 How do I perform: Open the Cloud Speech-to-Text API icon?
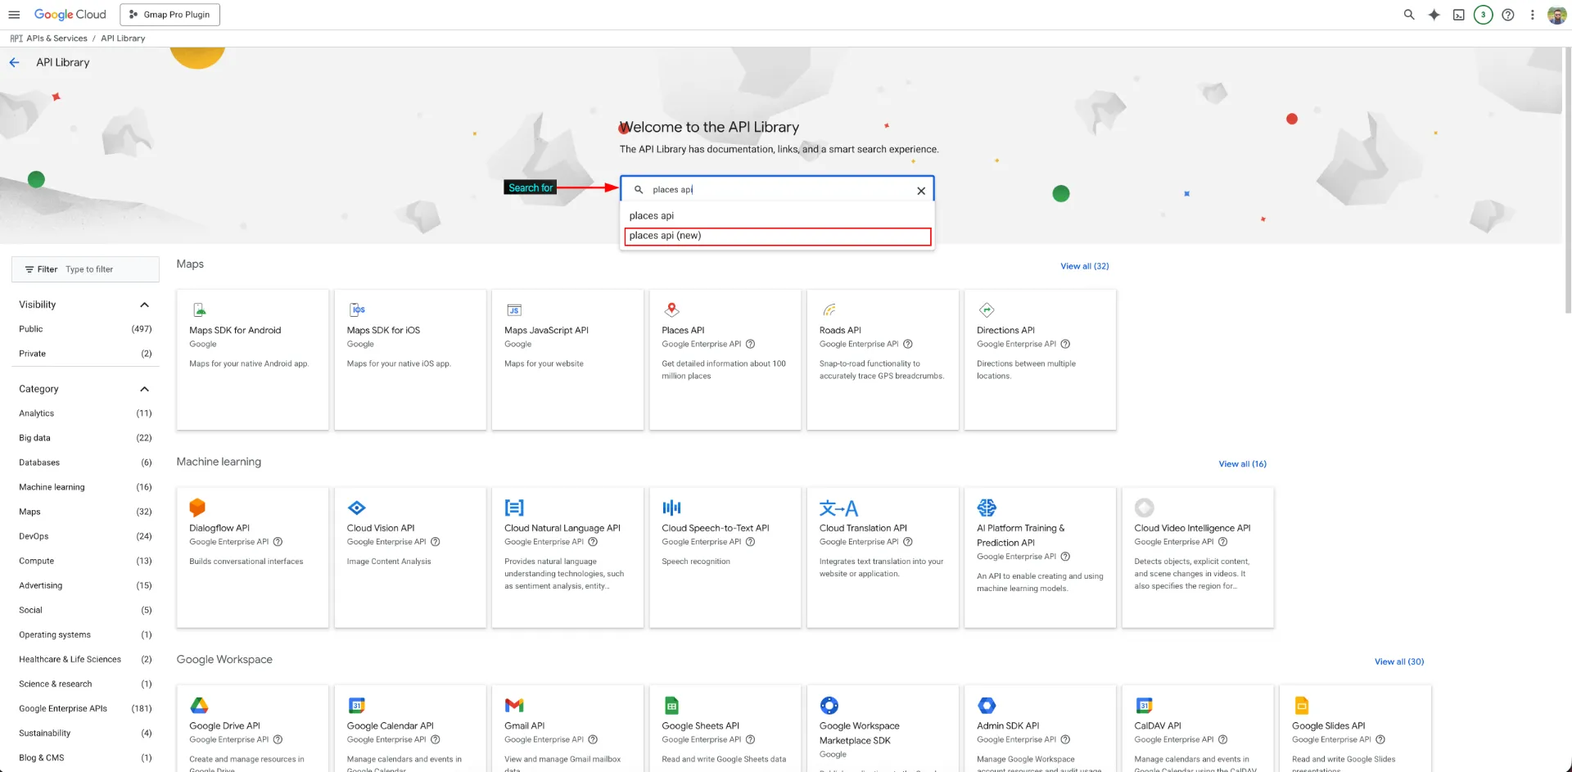click(x=671, y=508)
